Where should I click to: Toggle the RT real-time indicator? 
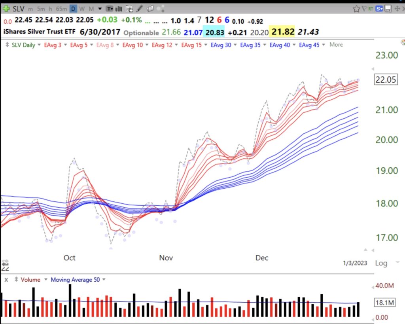[x=372, y=8]
